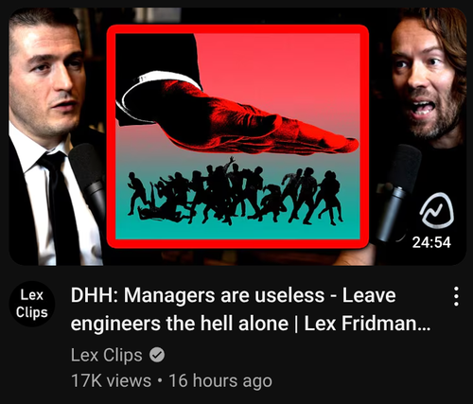Click the verified checkmark badge
This screenshot has width=473, height=404.
click(157, 355)
